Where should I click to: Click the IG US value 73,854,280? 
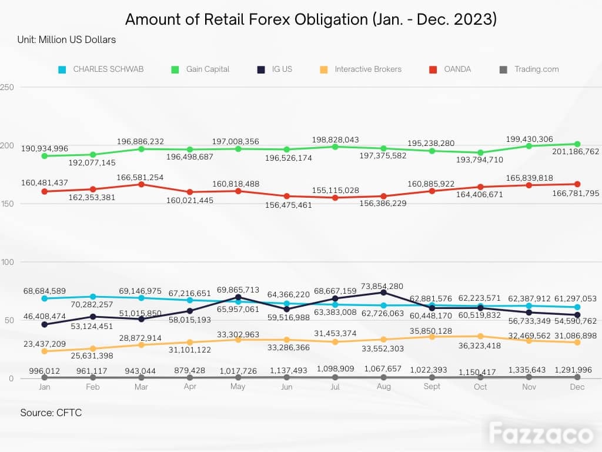[382, 286]
